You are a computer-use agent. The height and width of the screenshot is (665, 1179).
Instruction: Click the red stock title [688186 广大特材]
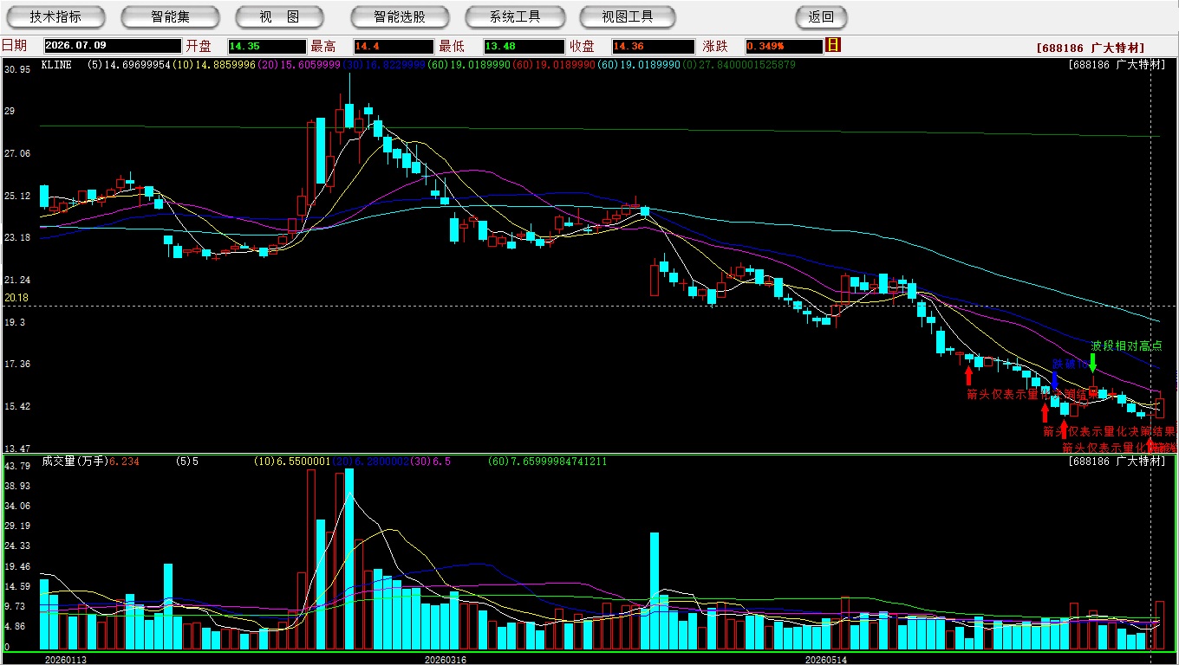pyautogui.click(x=1090, y=48)
